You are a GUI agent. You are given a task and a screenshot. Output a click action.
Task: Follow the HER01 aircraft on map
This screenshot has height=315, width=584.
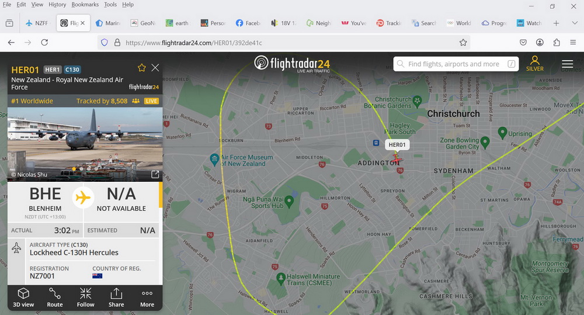(86, 297)
